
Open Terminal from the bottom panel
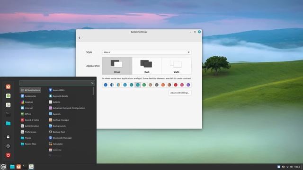[x=25, y=167]
